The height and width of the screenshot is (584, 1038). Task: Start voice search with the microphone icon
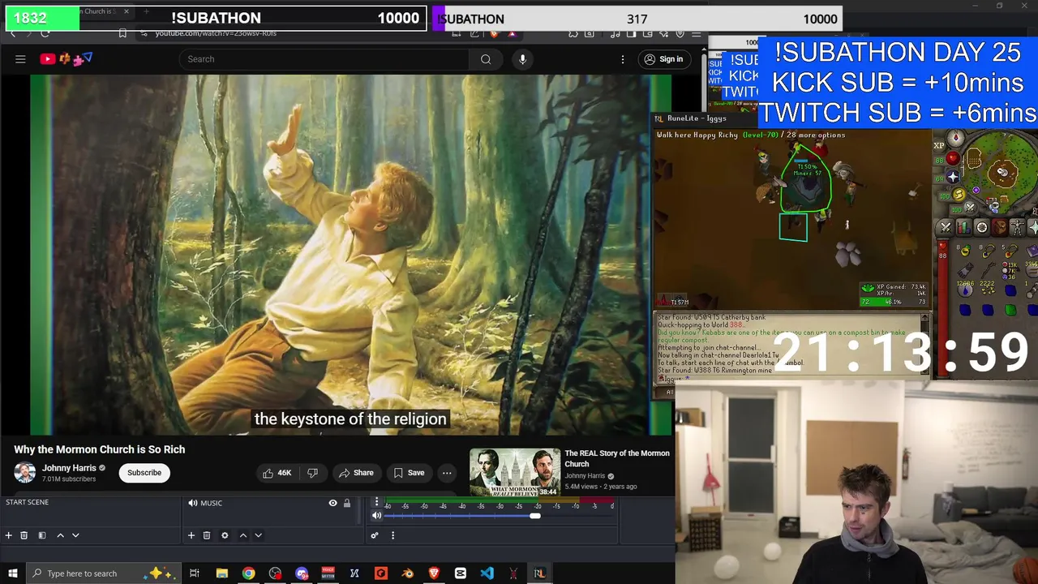pyautogui.click(x=522, y=58)
